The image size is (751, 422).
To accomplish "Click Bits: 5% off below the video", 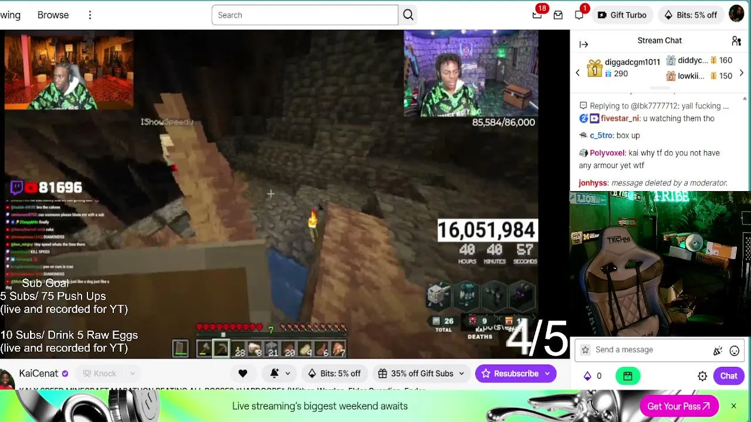I will (334, 373).
